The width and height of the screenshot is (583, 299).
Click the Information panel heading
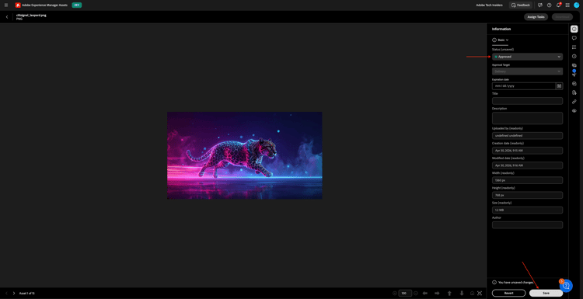501,29
